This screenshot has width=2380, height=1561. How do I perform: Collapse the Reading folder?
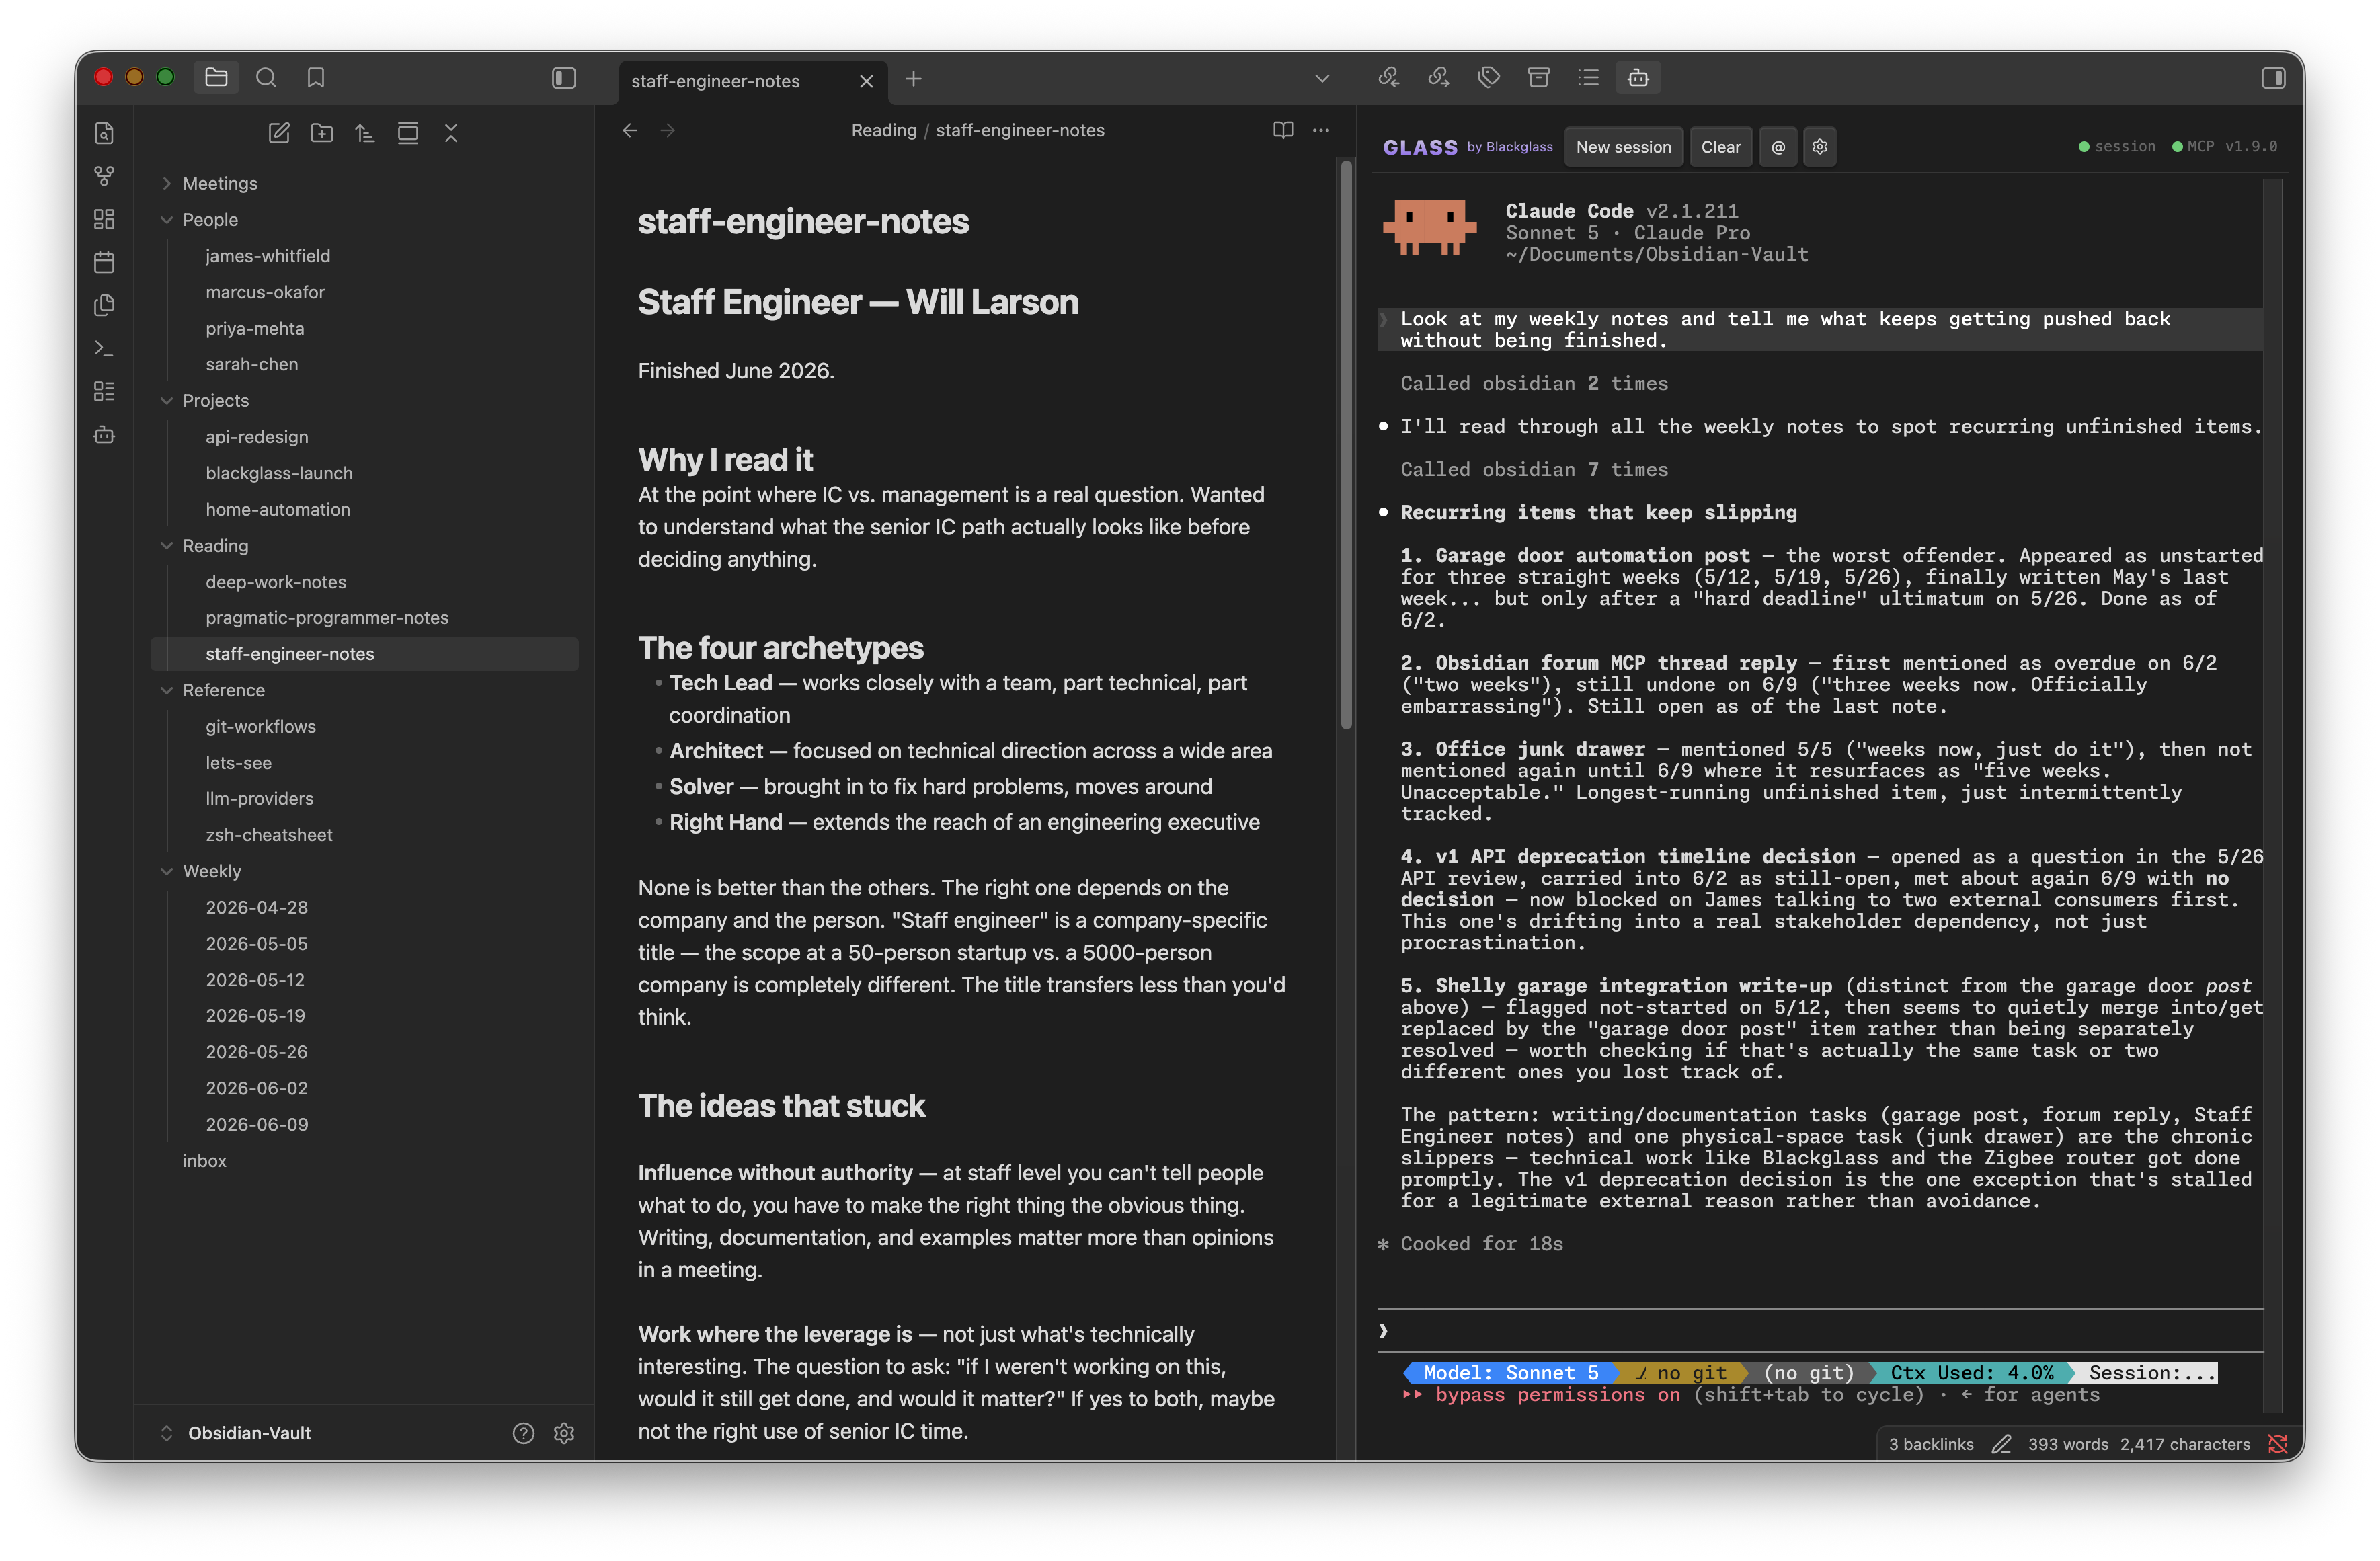216,545
